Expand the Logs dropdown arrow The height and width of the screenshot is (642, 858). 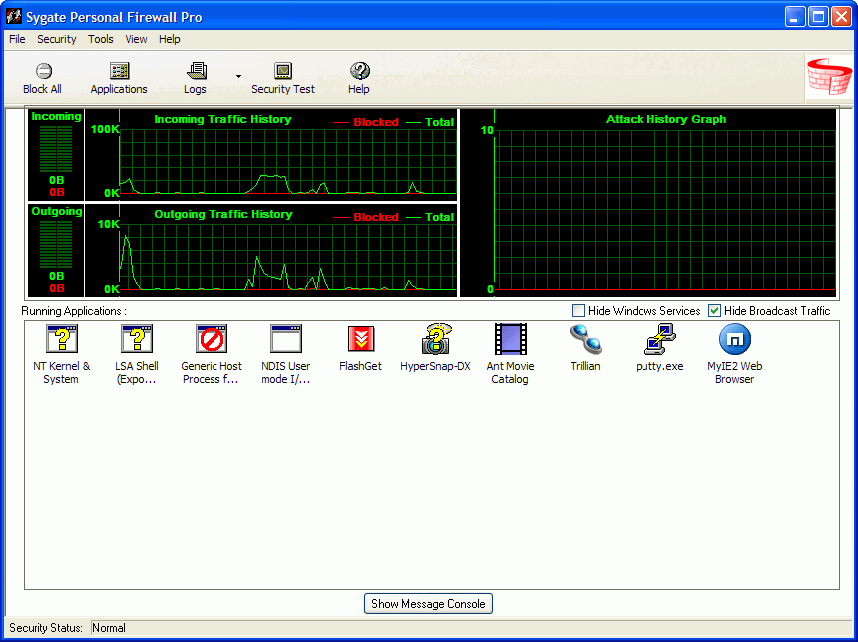pyautogui.click(x=237, y=77)
